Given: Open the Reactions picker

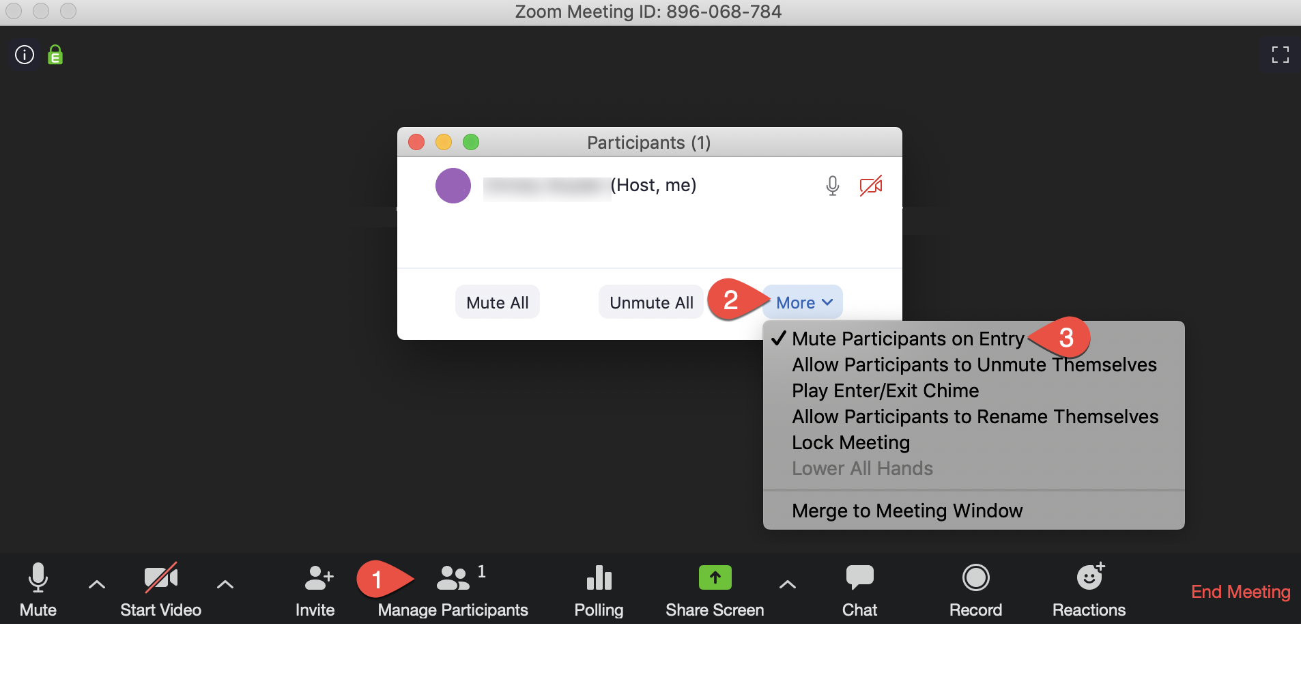Looking at the screenshot, I should [x=1088, y=587].
